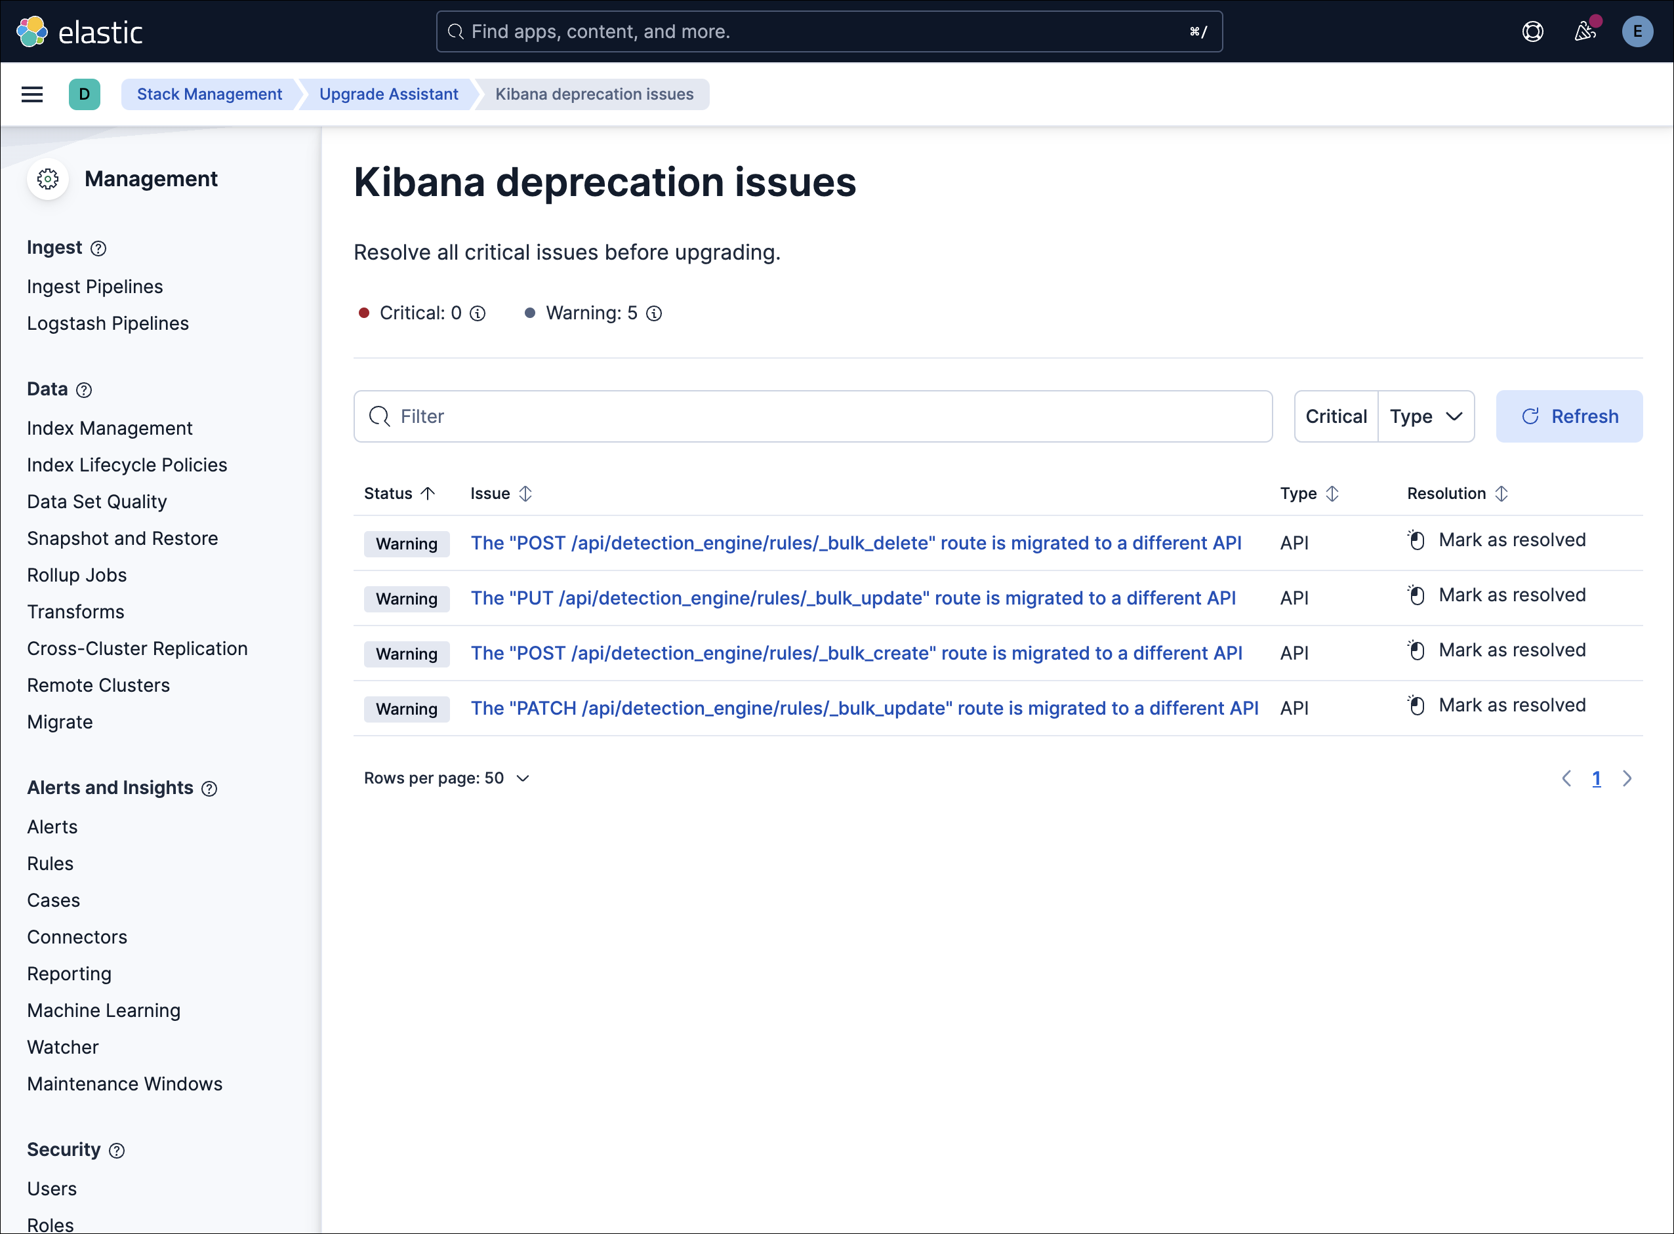Toggle the hamburger navigation menu
This screenshot has height=1234, width=1674.
(x=32, y=94)
